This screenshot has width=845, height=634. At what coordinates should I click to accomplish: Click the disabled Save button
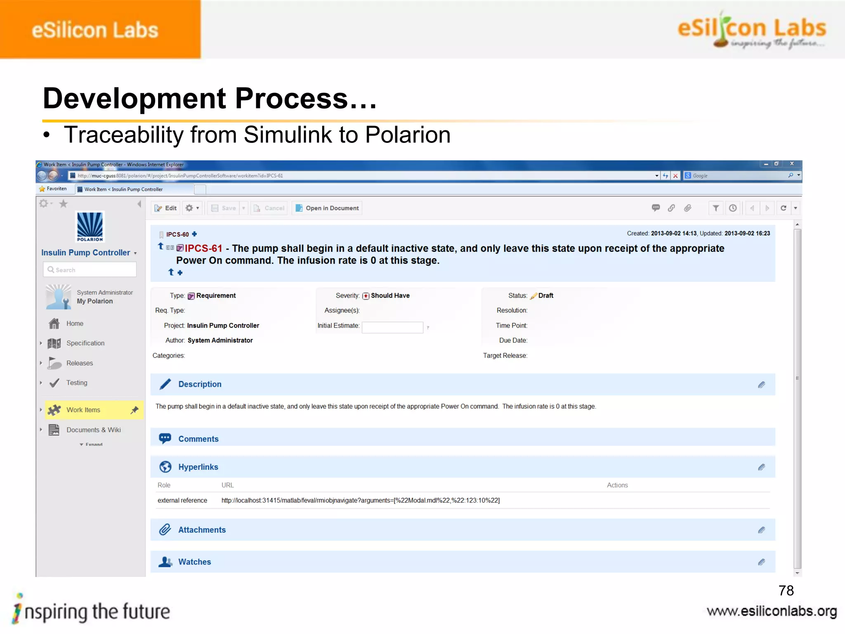coord(224,208)
